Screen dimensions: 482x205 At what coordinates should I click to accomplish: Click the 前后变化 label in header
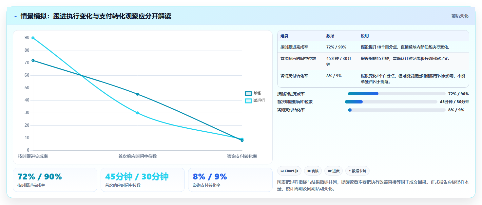pyautogui.click(x=460, y=16)
